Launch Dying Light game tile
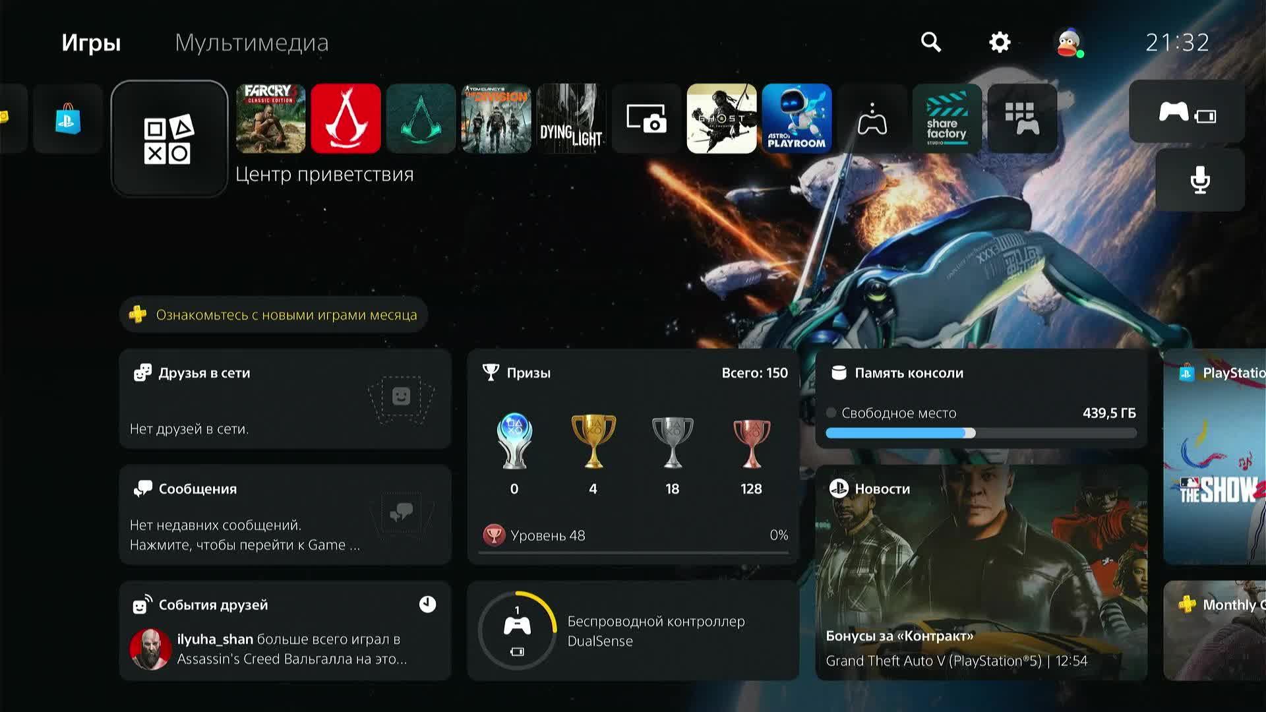 point(571,119)
